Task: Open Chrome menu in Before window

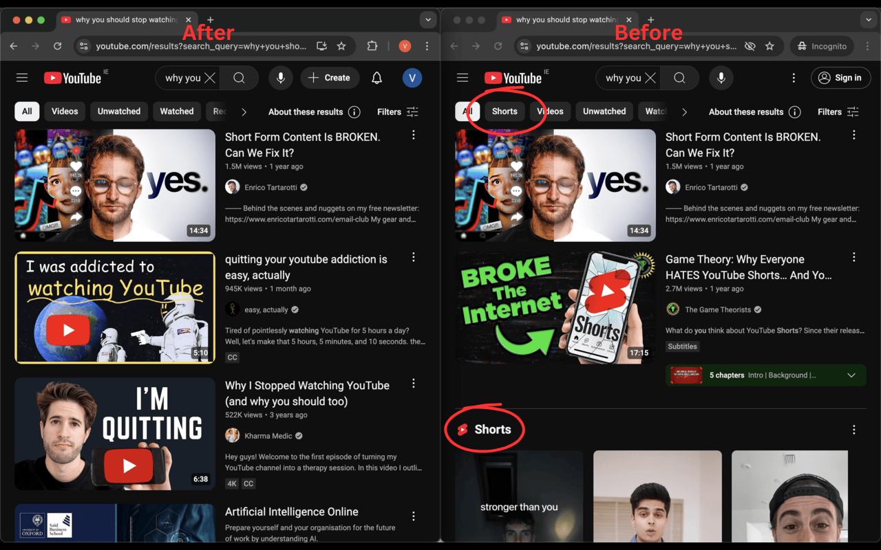Action: pos(868,46)
